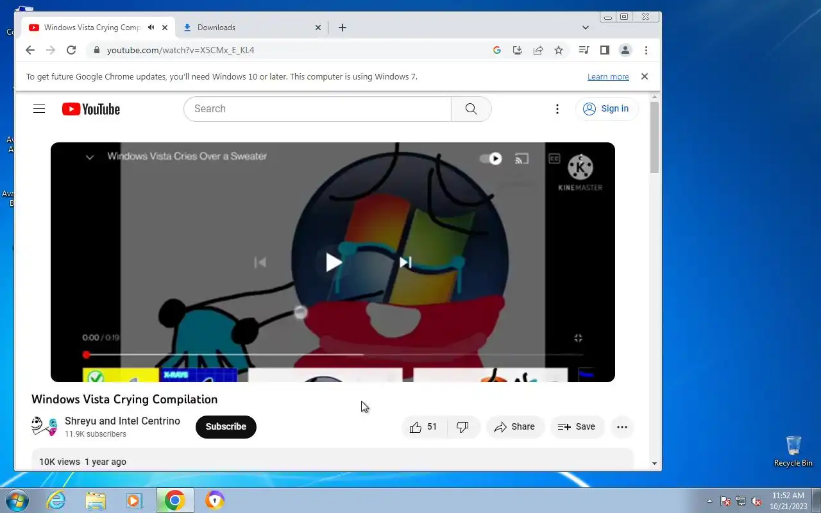This screenshot has height=513, width=821.
Task: Open Recycle Bin on the desktop
Action: (793, 451)
